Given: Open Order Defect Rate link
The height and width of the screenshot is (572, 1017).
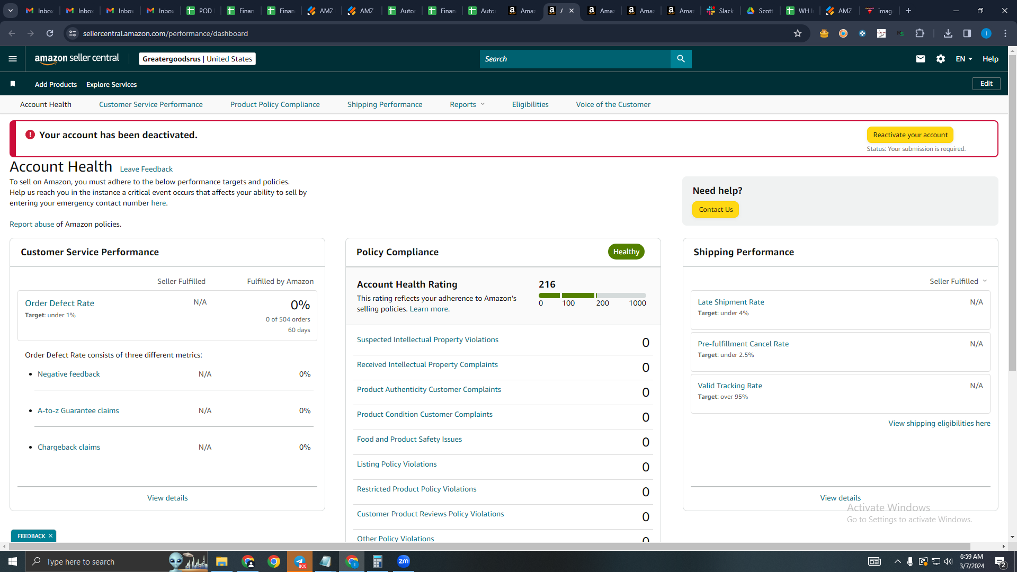Looking at the screenshot, I should point(59,303).
